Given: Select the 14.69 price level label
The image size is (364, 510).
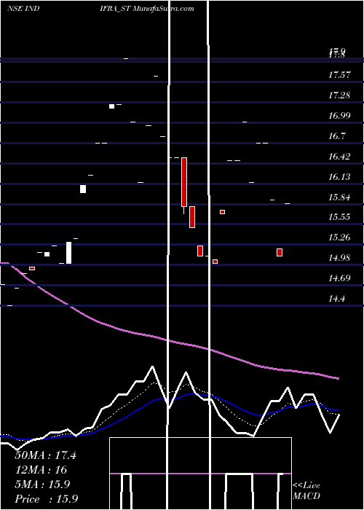Looking at the screenshot, I should coord(339,278).
